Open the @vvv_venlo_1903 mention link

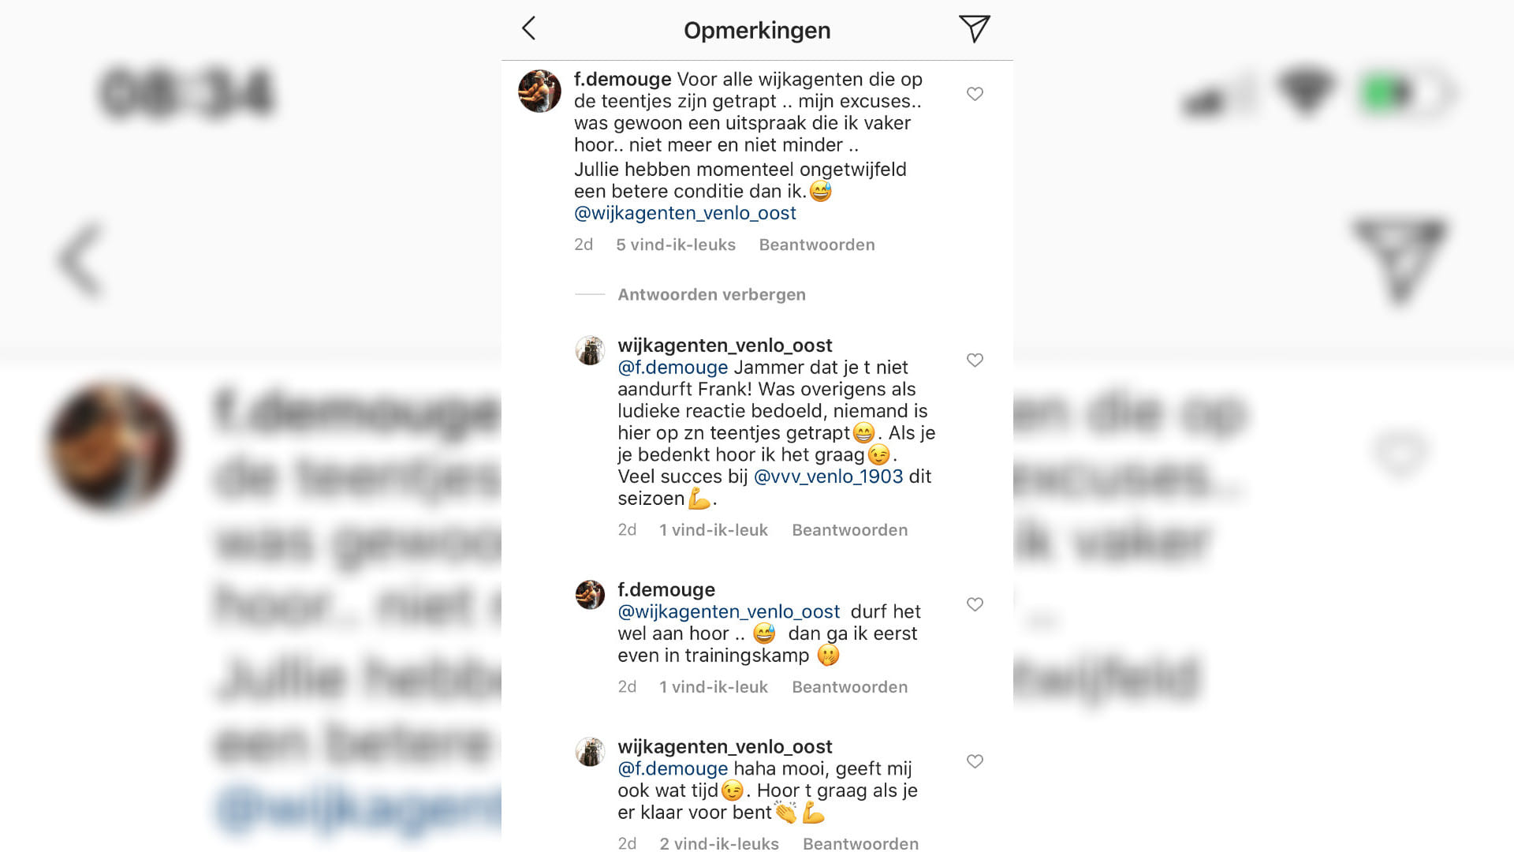[828, 476]
